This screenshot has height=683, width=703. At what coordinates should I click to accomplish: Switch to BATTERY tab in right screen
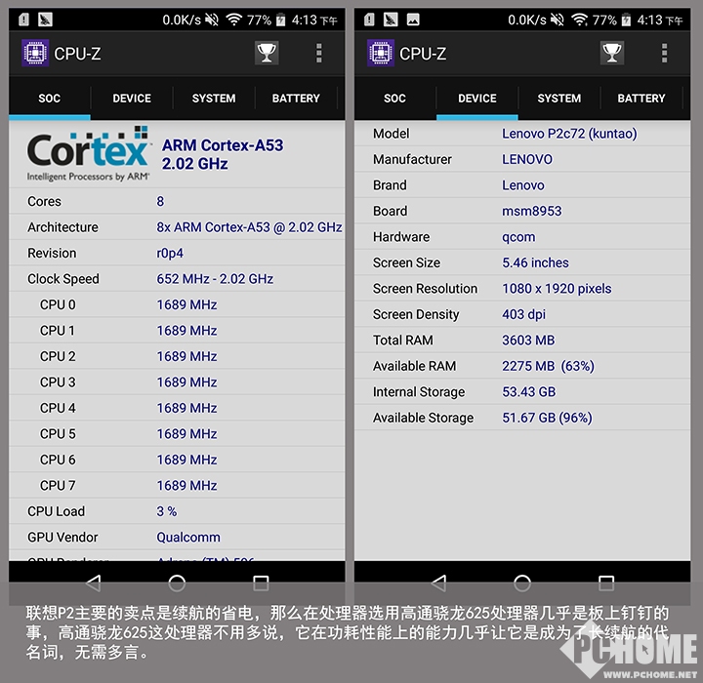click(x=641, y=99)
